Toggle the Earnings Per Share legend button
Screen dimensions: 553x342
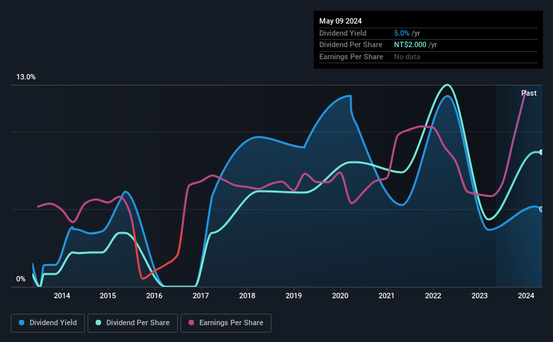(226, 323)
